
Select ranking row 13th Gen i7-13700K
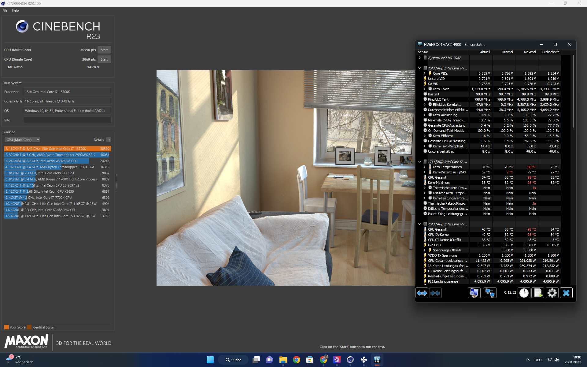(57, 149)
